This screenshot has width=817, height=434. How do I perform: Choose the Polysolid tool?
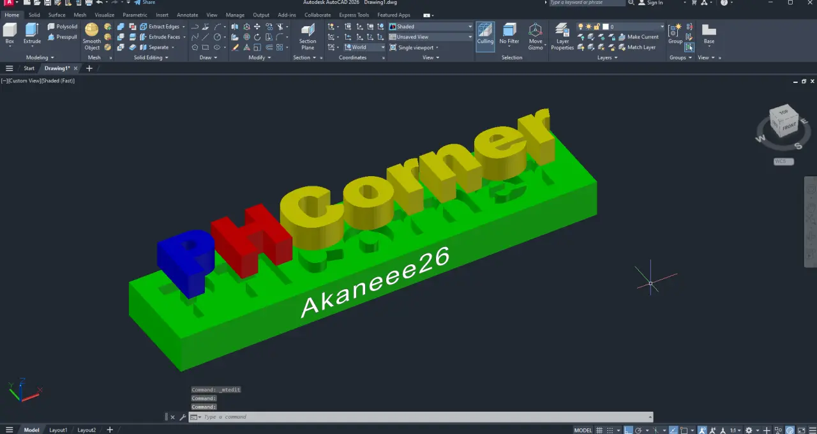coord(63,27)
